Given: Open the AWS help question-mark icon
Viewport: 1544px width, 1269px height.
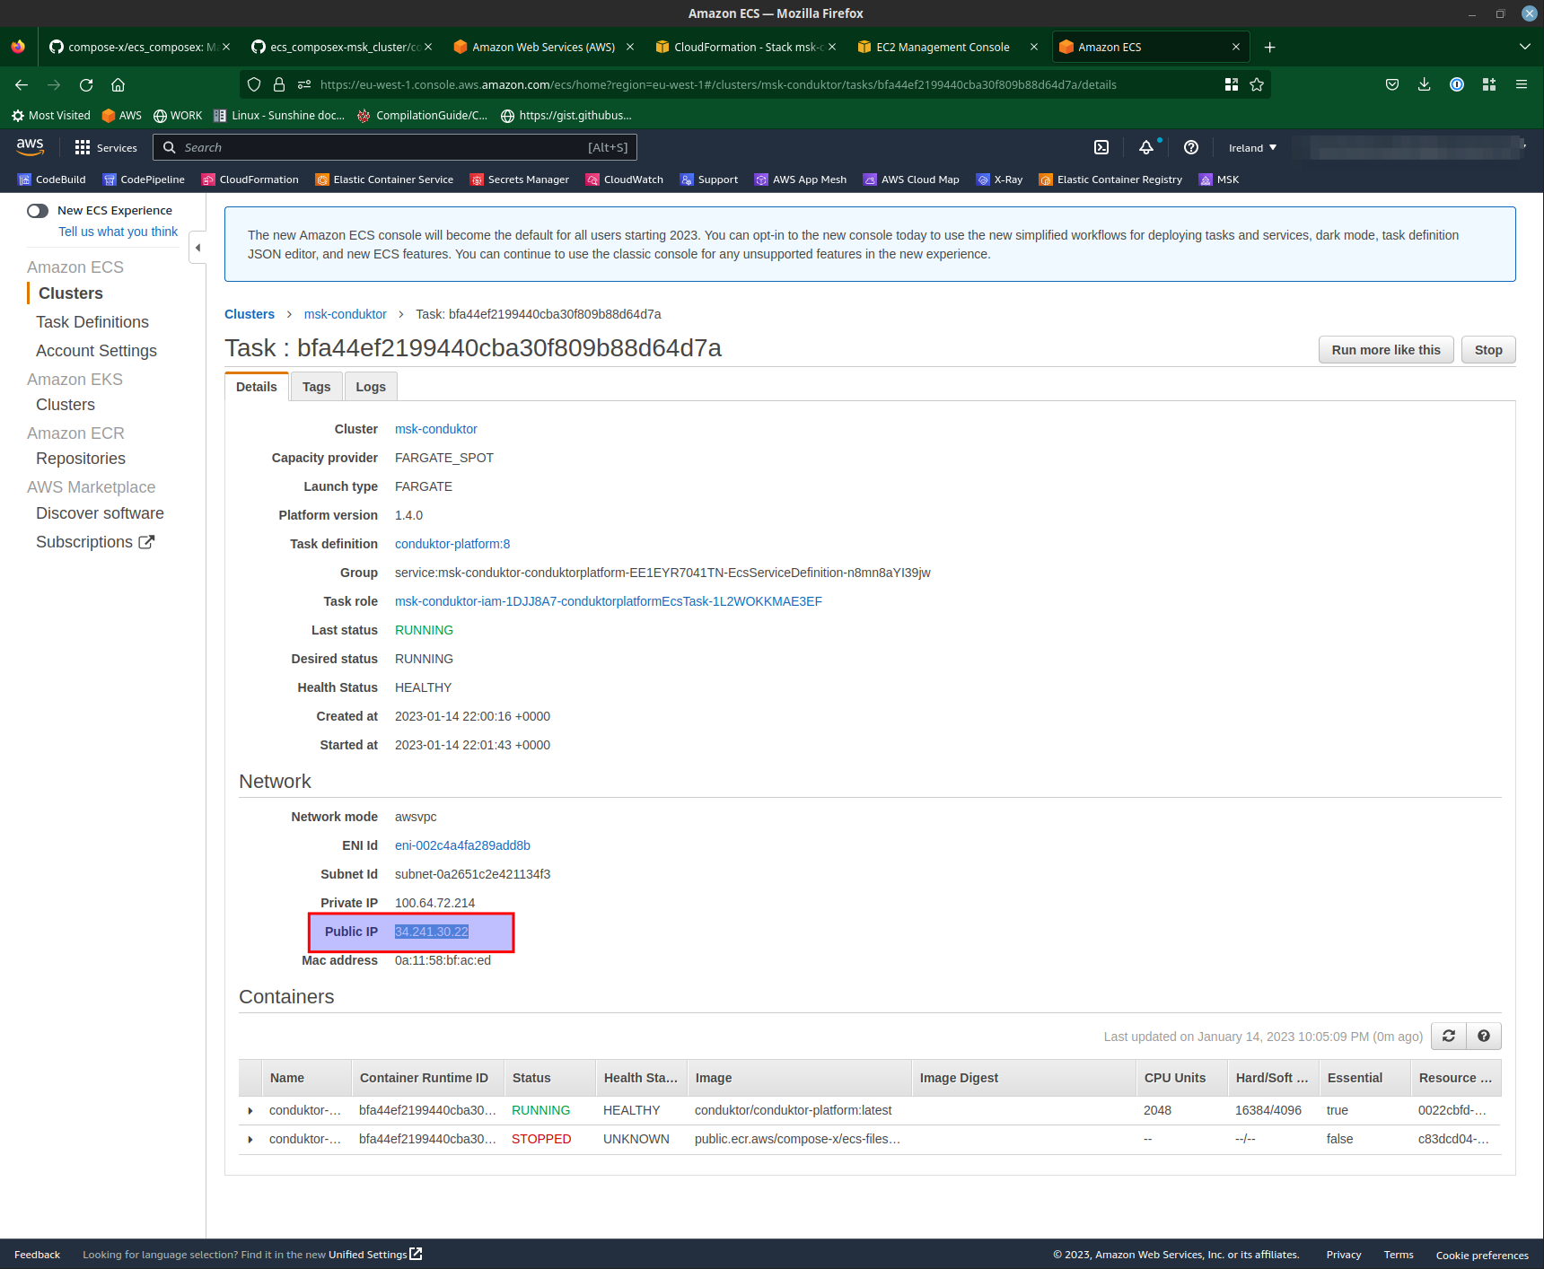Looking at the screenshot, I should click(x=1191, y=147).
